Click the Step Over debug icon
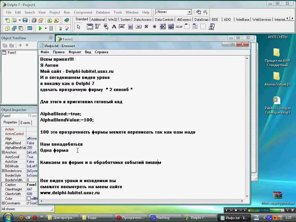 tap(67, 28)
